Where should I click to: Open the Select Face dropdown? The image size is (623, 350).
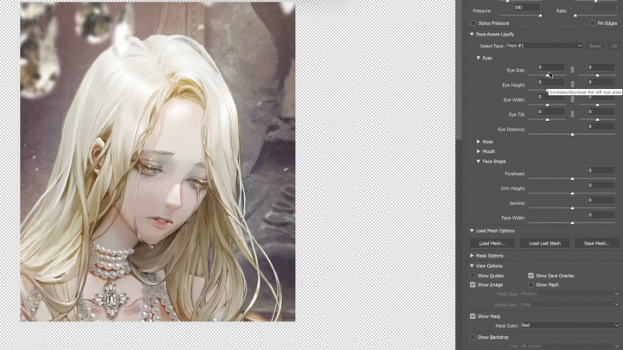(x=544, y=46)
